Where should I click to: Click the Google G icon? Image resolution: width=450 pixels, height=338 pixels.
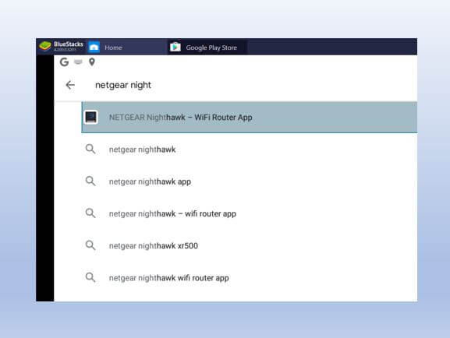point(64,62)
